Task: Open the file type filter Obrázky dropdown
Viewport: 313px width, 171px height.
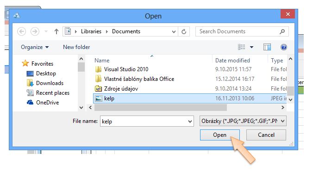Action: point(243,121)
